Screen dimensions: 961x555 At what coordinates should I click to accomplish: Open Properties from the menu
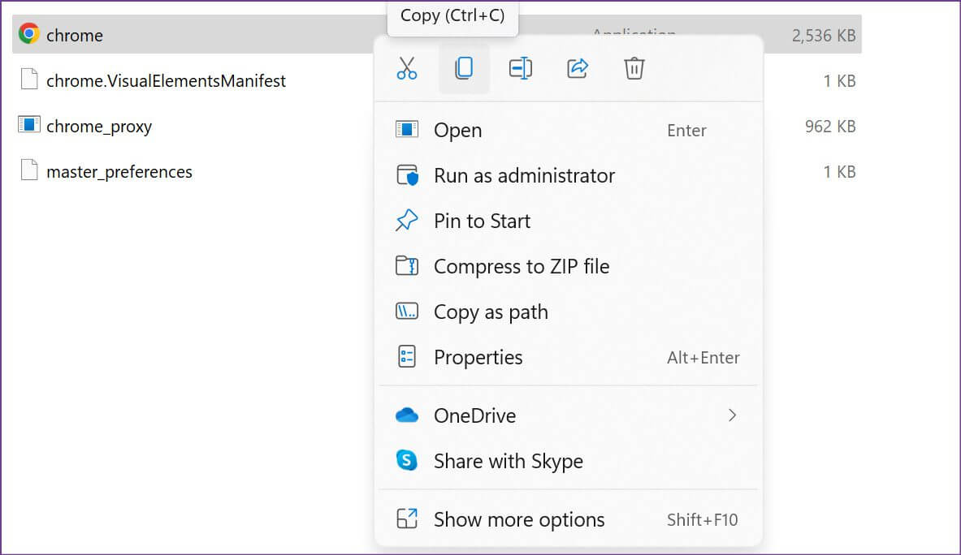pos(568,357)
